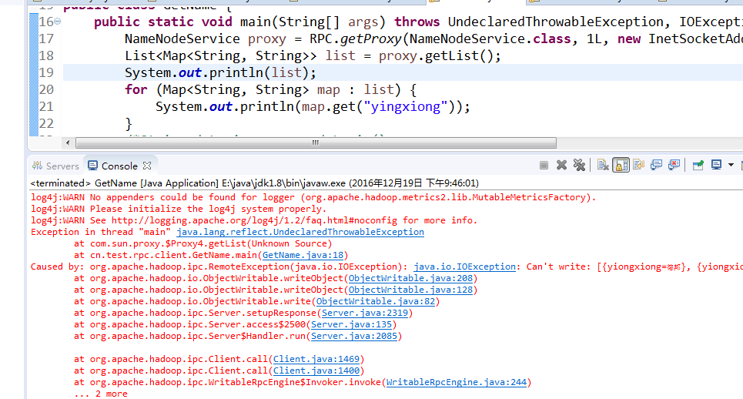
Task: Click proxy.getList() call on line 18
Action: coord(436,56)
